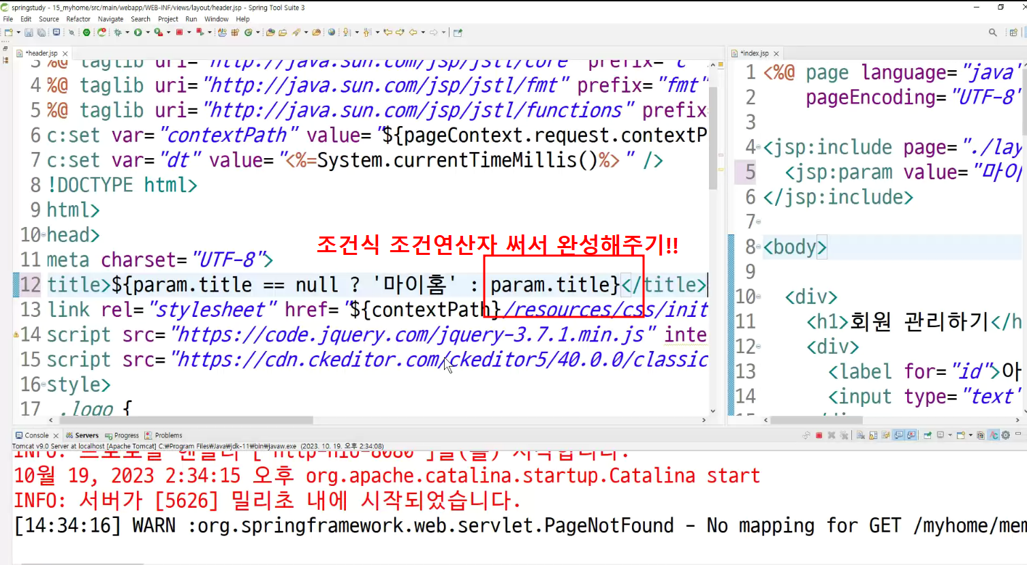The height and width of the screenshot is (565, 1027).
Task: Click the Open Web Browser globe icon
Action: click(x=331, y=32)
